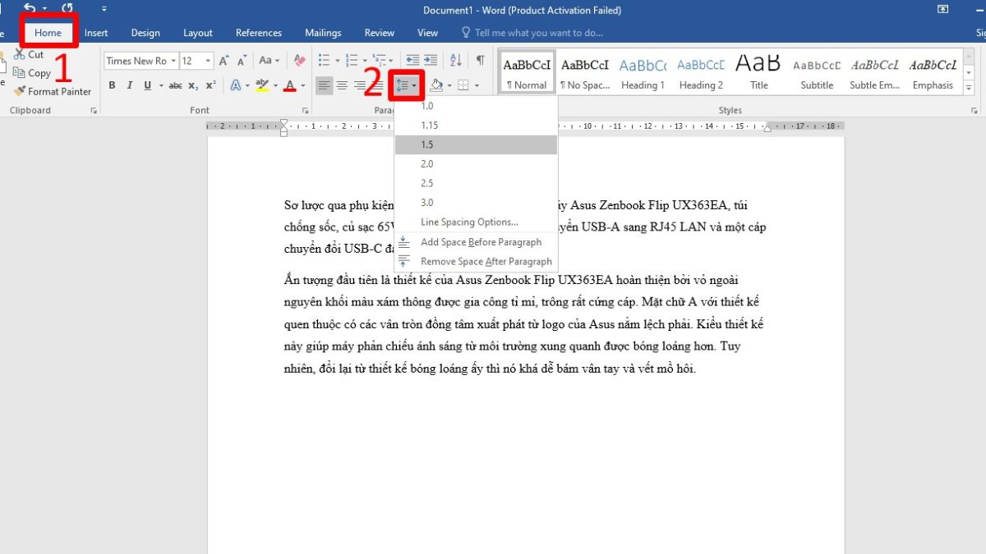Apply superscript formatting
Screen dimensions: 986x554
coord(211,85)
